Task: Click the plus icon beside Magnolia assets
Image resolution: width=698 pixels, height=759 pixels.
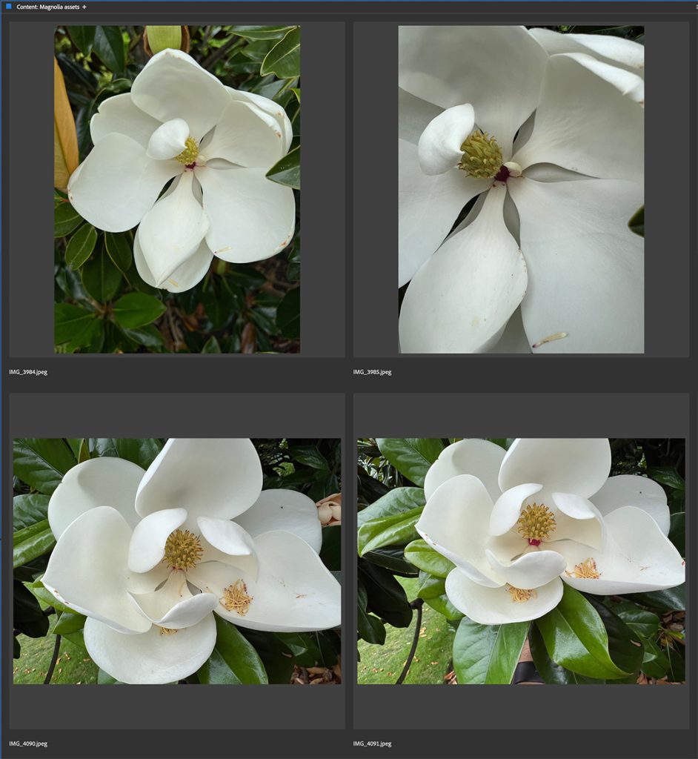Action: [x=84, y=7]
